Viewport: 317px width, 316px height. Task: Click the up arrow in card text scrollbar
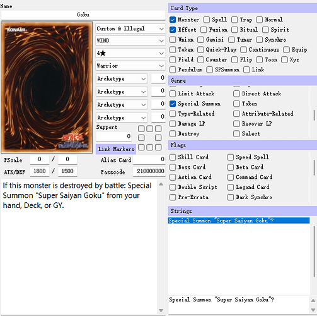(x=161, y=184)
